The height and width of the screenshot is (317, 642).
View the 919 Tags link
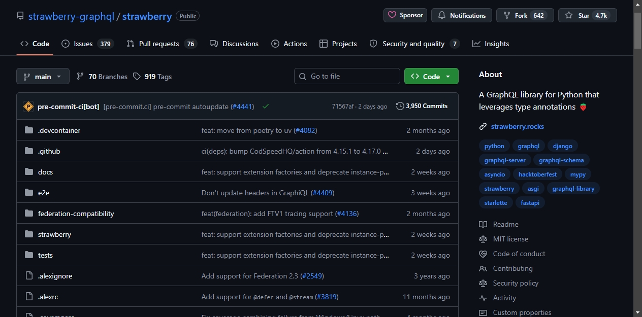pyautogui.click(x=152, y=77)
